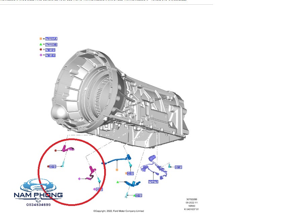Image resolution: width=283 pixels, height=218 pixels.
Task: Click the green triangle symbol beside 7H103B
Action: point(41,44)
